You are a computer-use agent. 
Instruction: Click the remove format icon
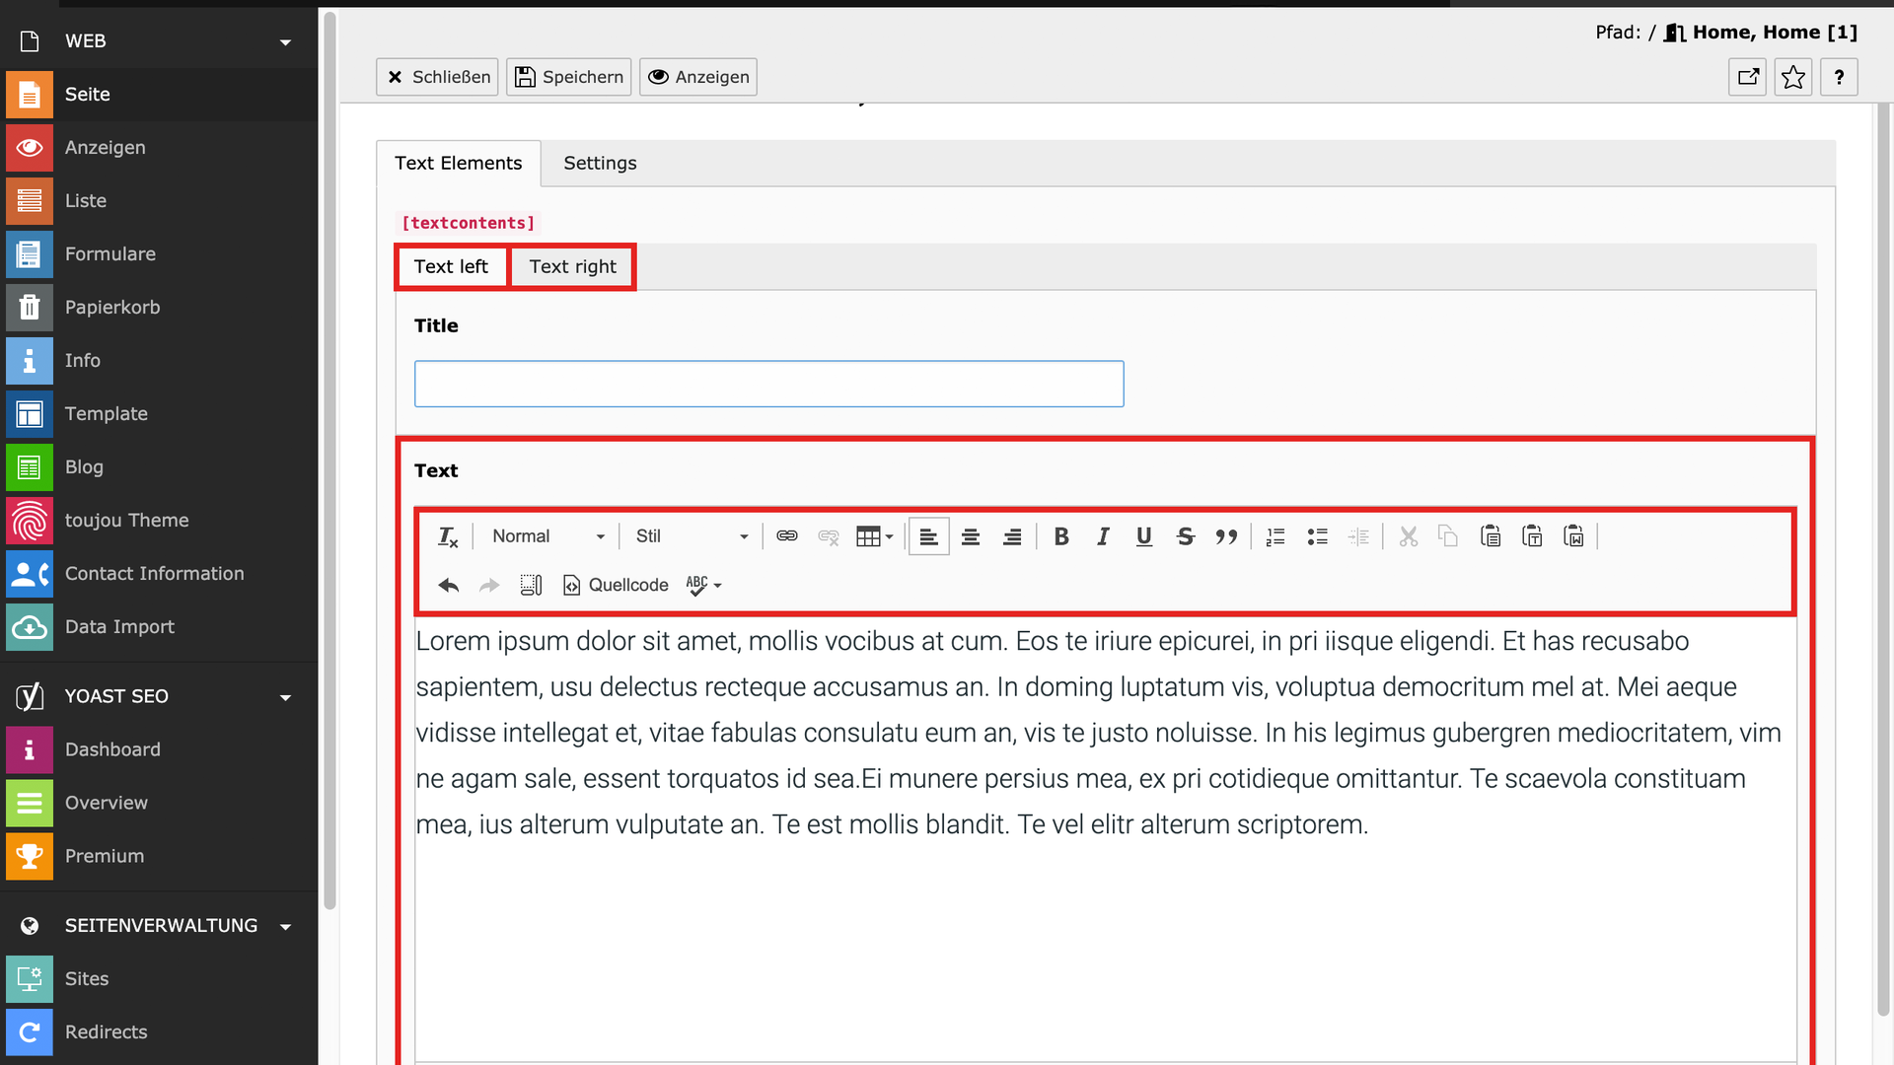447,536
